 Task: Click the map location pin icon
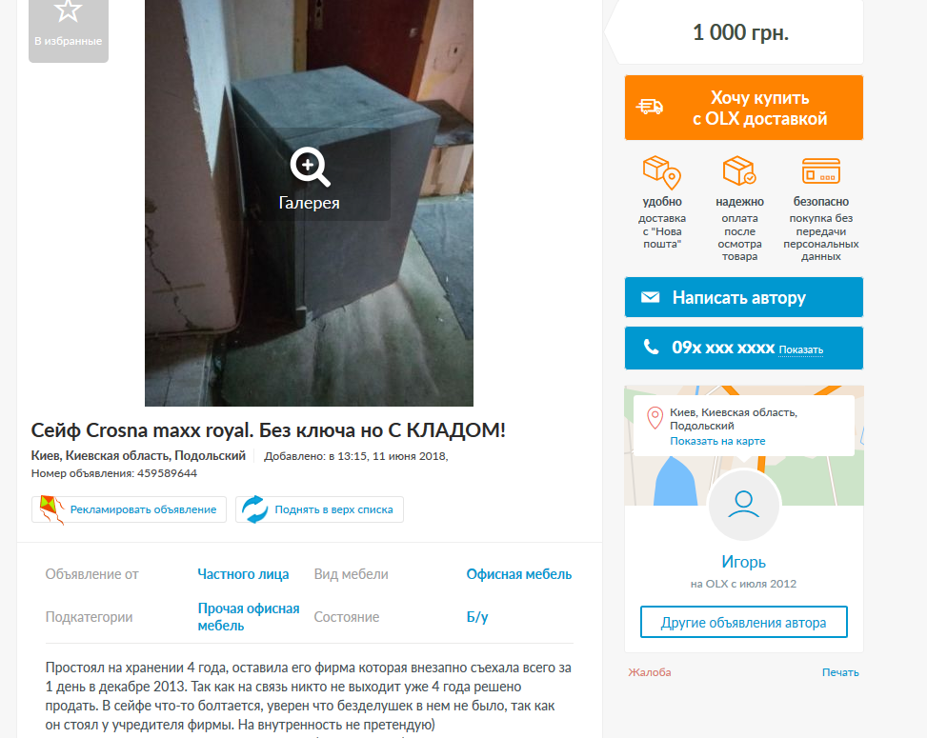pyautogui.click(x=655, y=418)
